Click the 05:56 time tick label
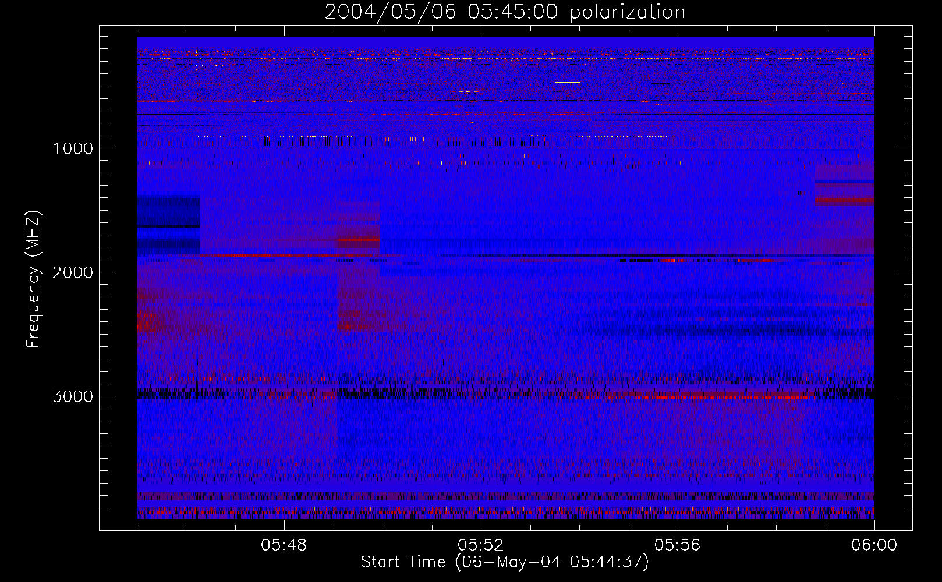This screenshot has height=582, width=942. 678,545
